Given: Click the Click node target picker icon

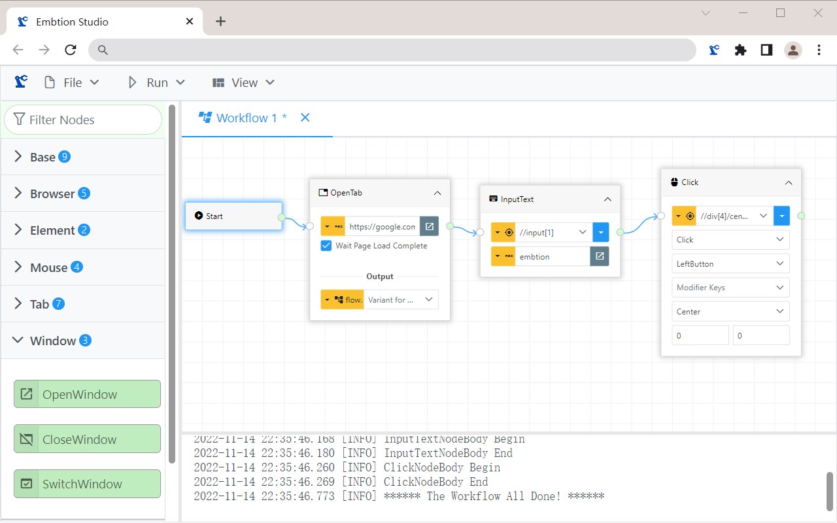Looking at the screenshot, I should tap(691, 216).
